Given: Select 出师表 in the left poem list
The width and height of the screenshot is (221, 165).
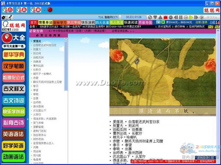Looking at the screenshot, I should click(x=37, y=102).
